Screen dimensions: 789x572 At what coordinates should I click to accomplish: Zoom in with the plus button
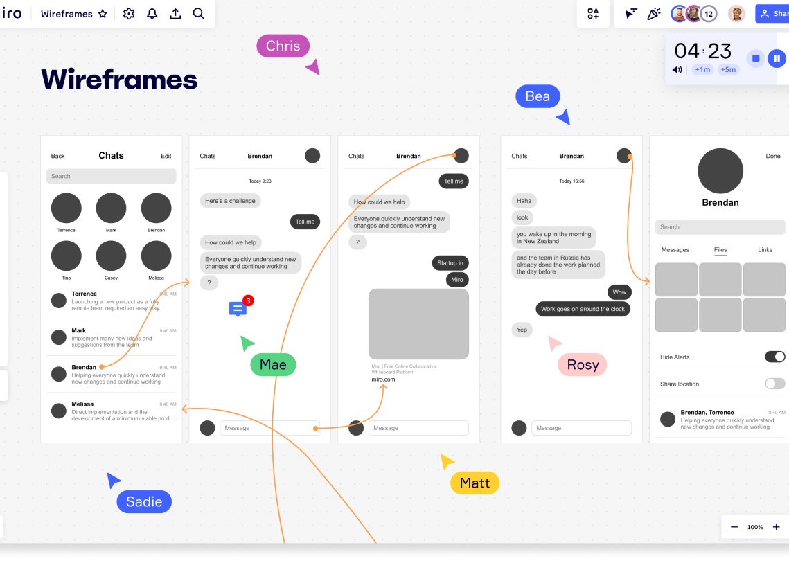click(776, 527)
